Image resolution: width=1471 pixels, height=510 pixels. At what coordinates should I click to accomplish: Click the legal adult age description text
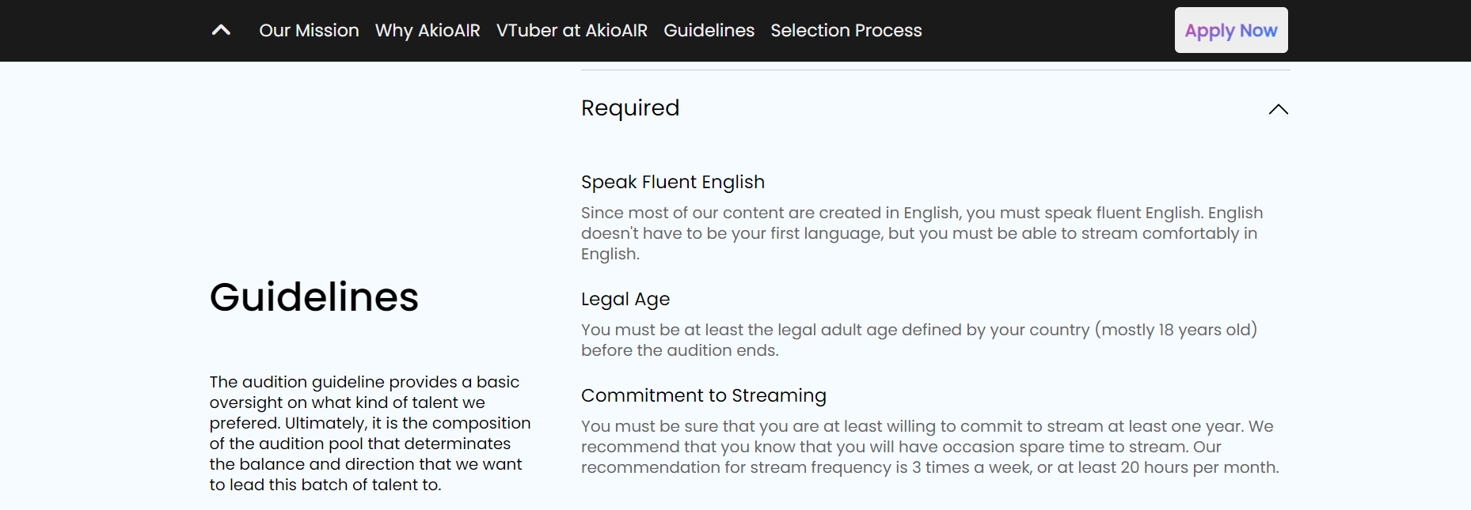click(919, 340)
